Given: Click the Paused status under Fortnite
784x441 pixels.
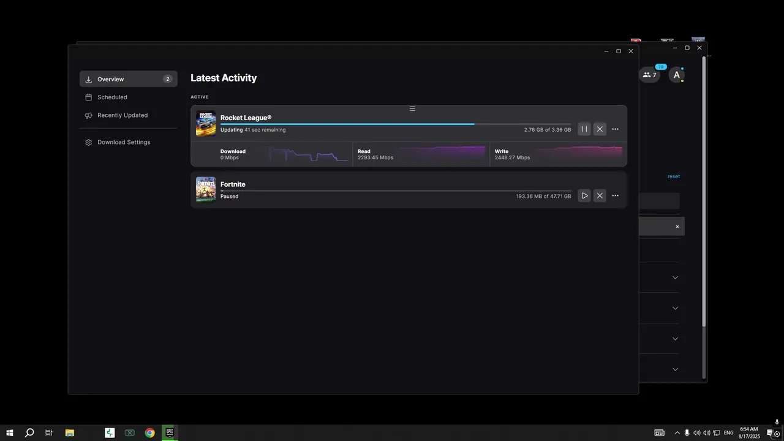Looking at the screenshot, I should point(229,197).
